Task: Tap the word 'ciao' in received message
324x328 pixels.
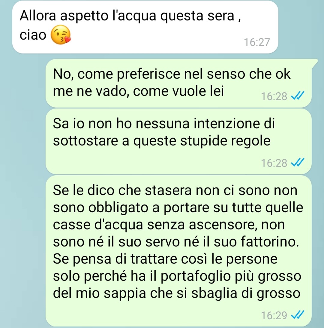Action: tap(33, 35)
